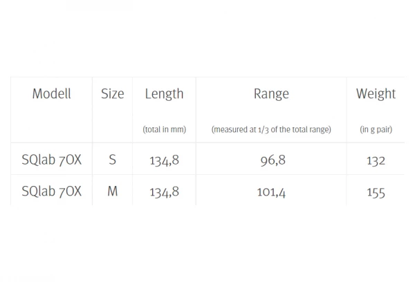Click the "(total in mm)" subheading
Screen dimensions: 415x282
pyautogui.click(x=164, y=129)
